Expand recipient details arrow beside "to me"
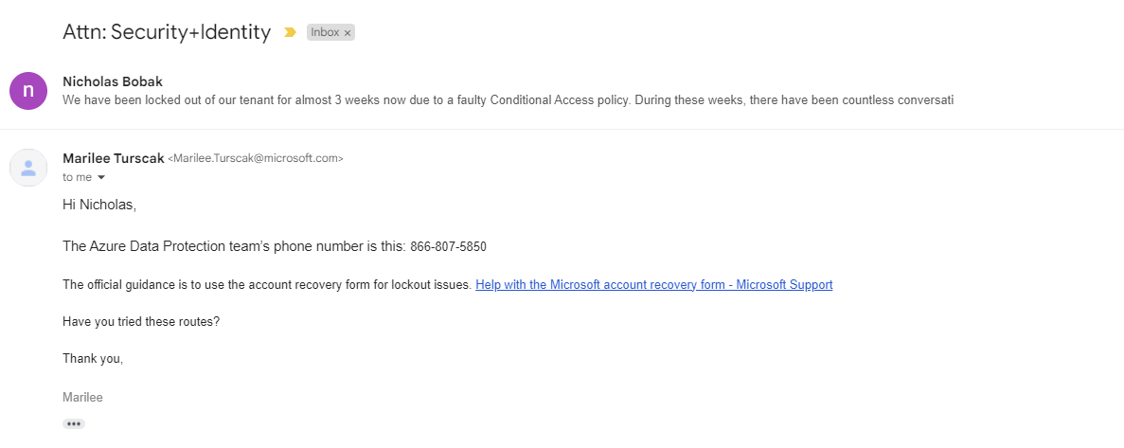The image size is (1124, 448). [x=101, y=178]
